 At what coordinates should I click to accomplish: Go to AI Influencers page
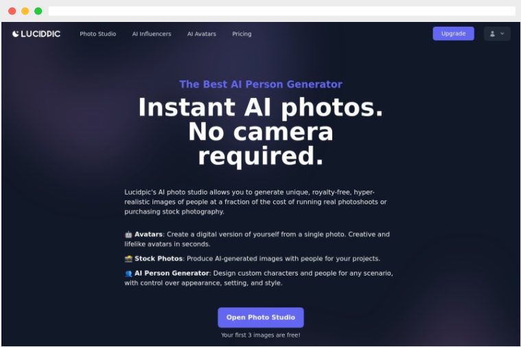point(152,34)
